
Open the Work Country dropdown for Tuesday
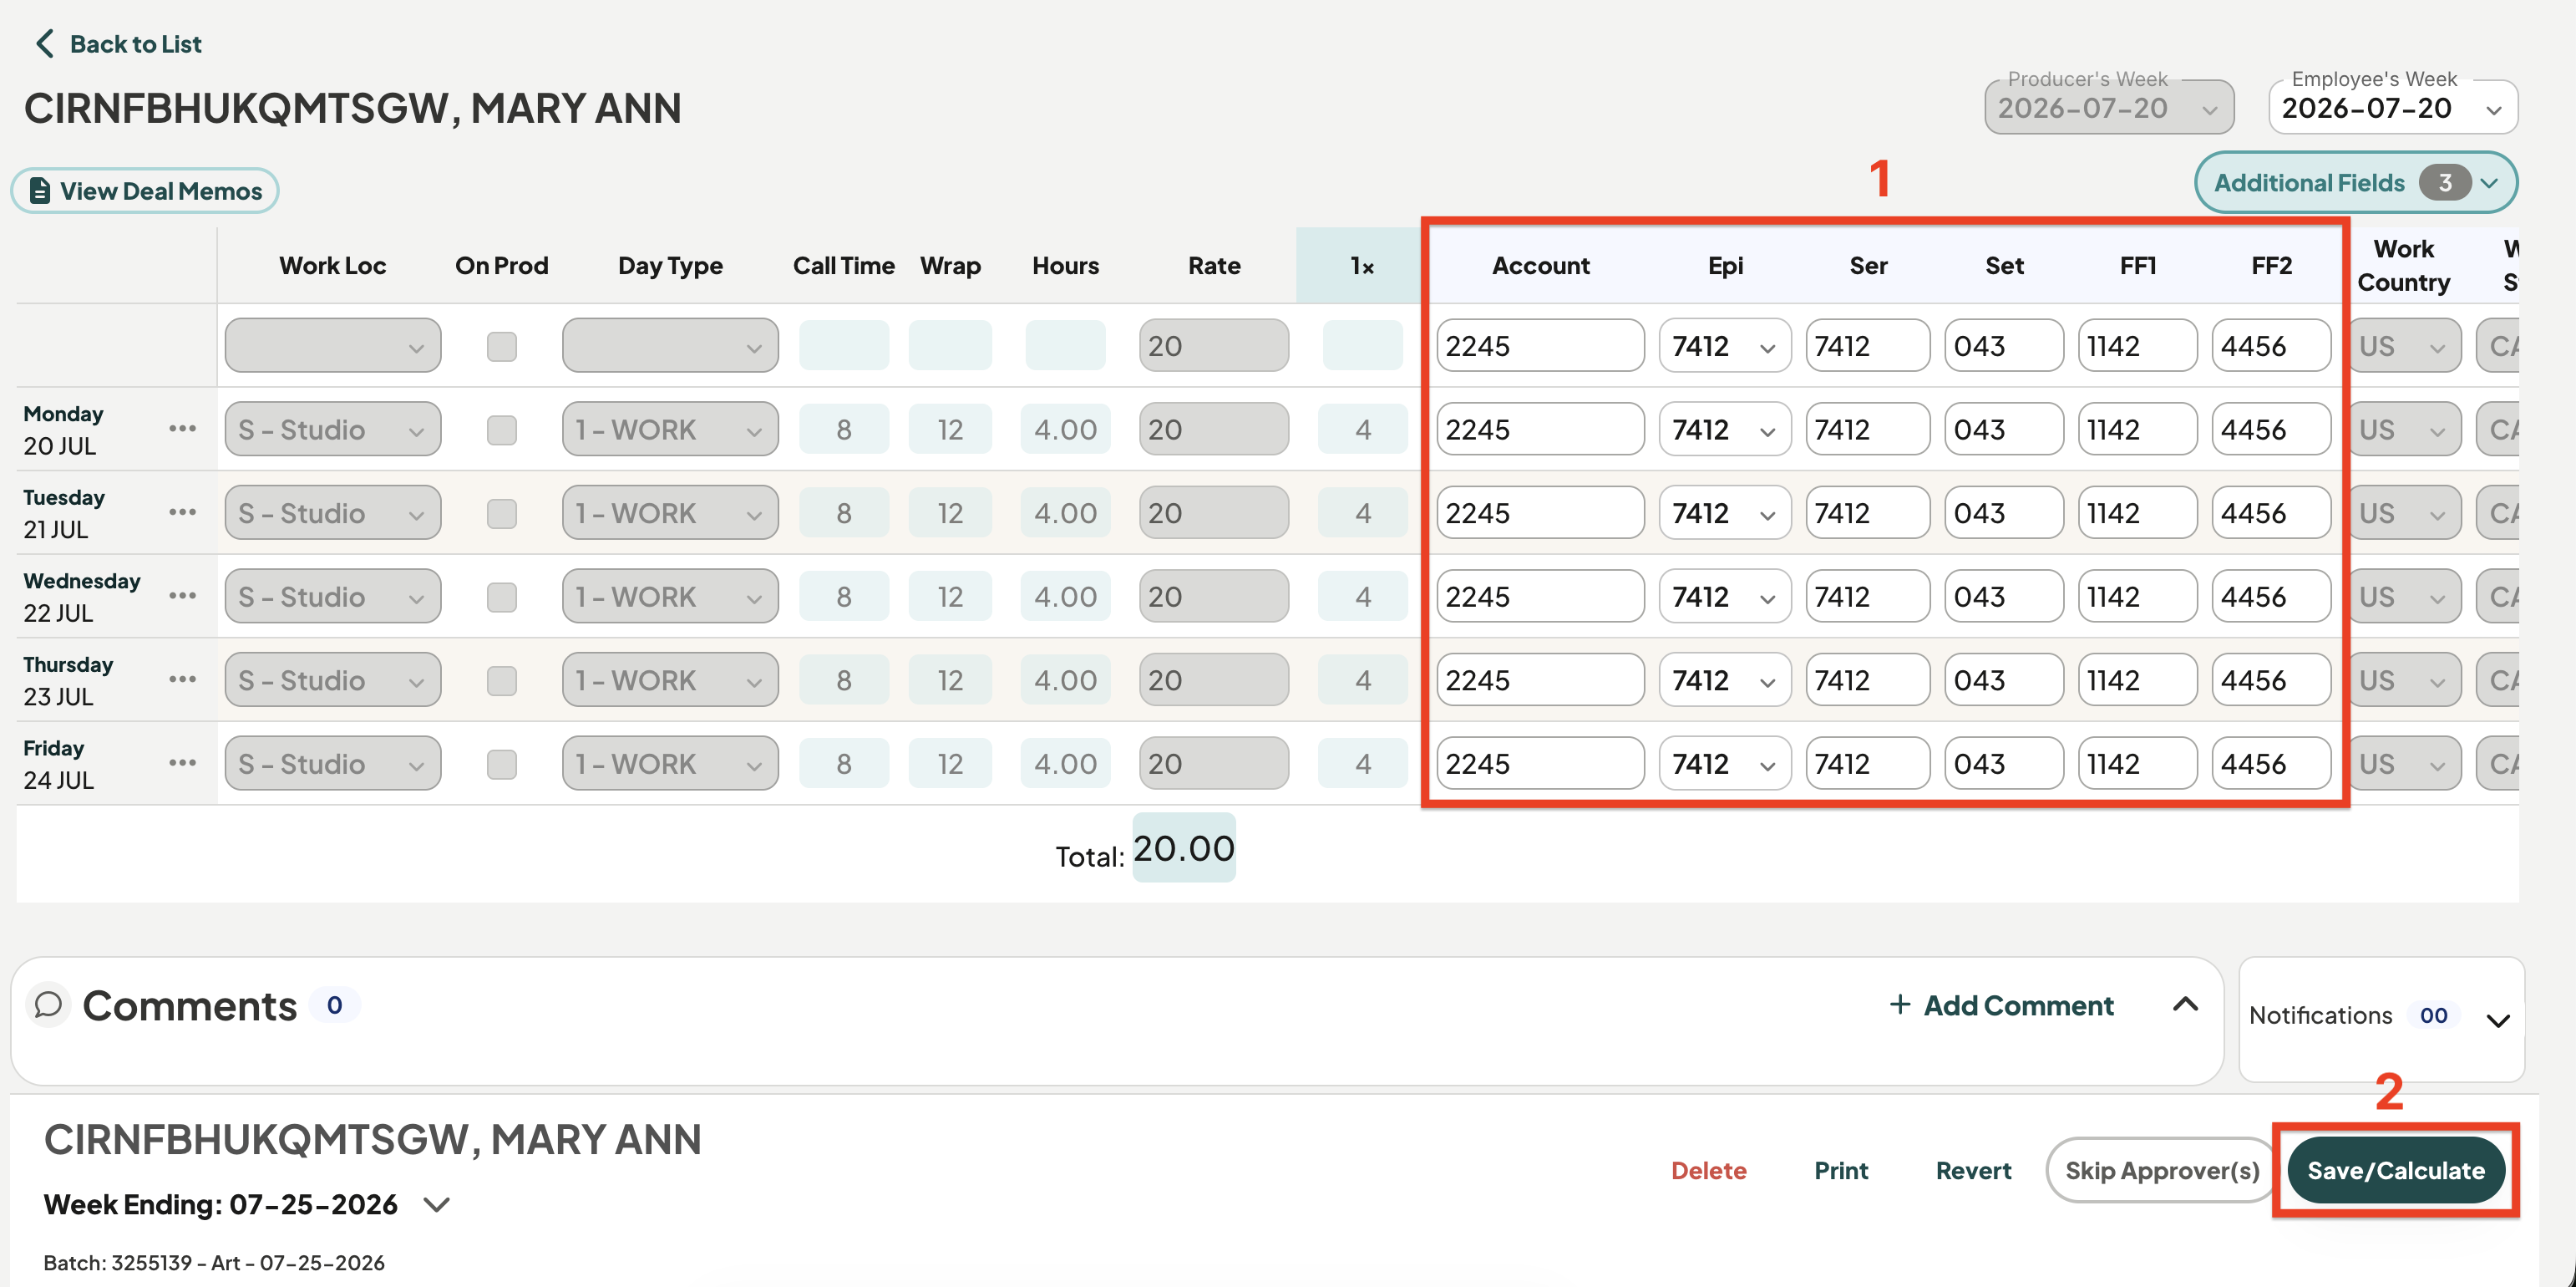[x=2403, y=513]
